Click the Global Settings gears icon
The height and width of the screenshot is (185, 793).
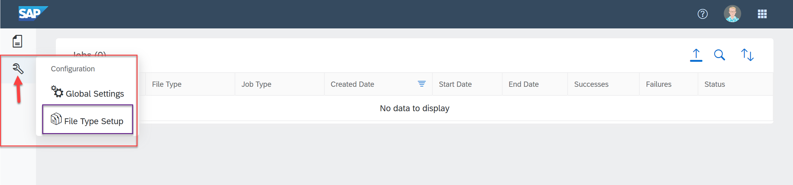point(57,91)
